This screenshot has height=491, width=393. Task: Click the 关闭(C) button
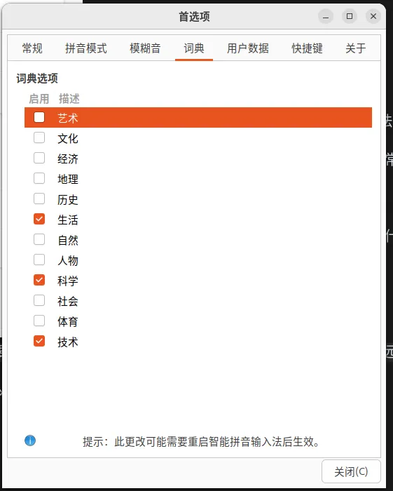tap(351, 471)
